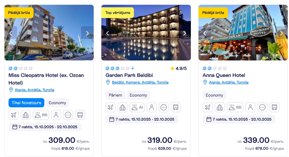Click Economy tag on Anna Queen Hotel card
Screen dimensions: 289x157
click(x=214, y=95)
